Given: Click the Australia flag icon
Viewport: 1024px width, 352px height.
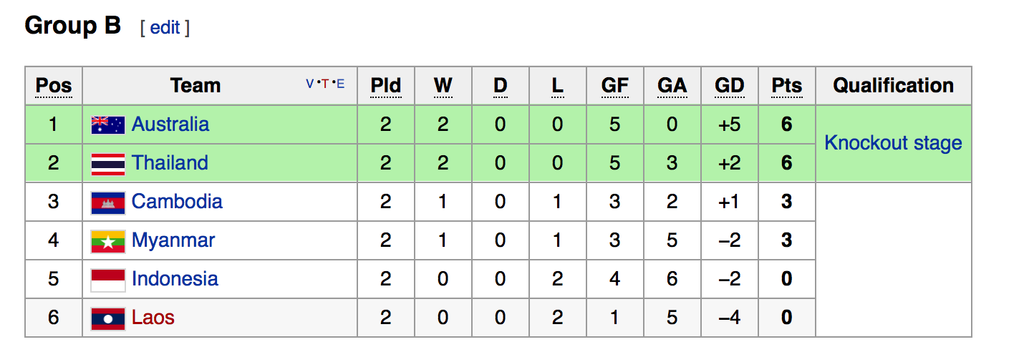Looking at the screenshot, I should tap(108, 125).
